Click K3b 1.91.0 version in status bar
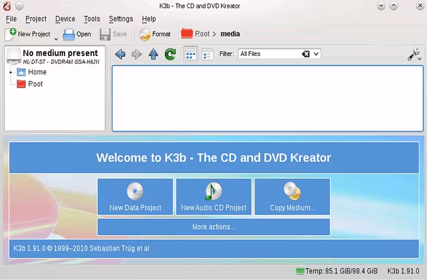 click(403, 271)
